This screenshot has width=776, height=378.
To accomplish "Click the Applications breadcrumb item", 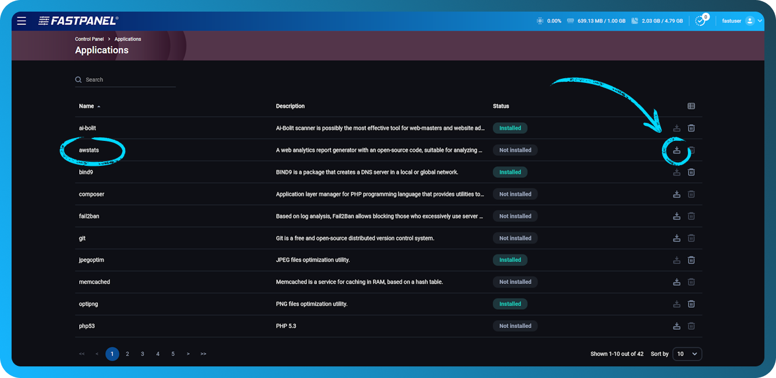I will [127, 39].
